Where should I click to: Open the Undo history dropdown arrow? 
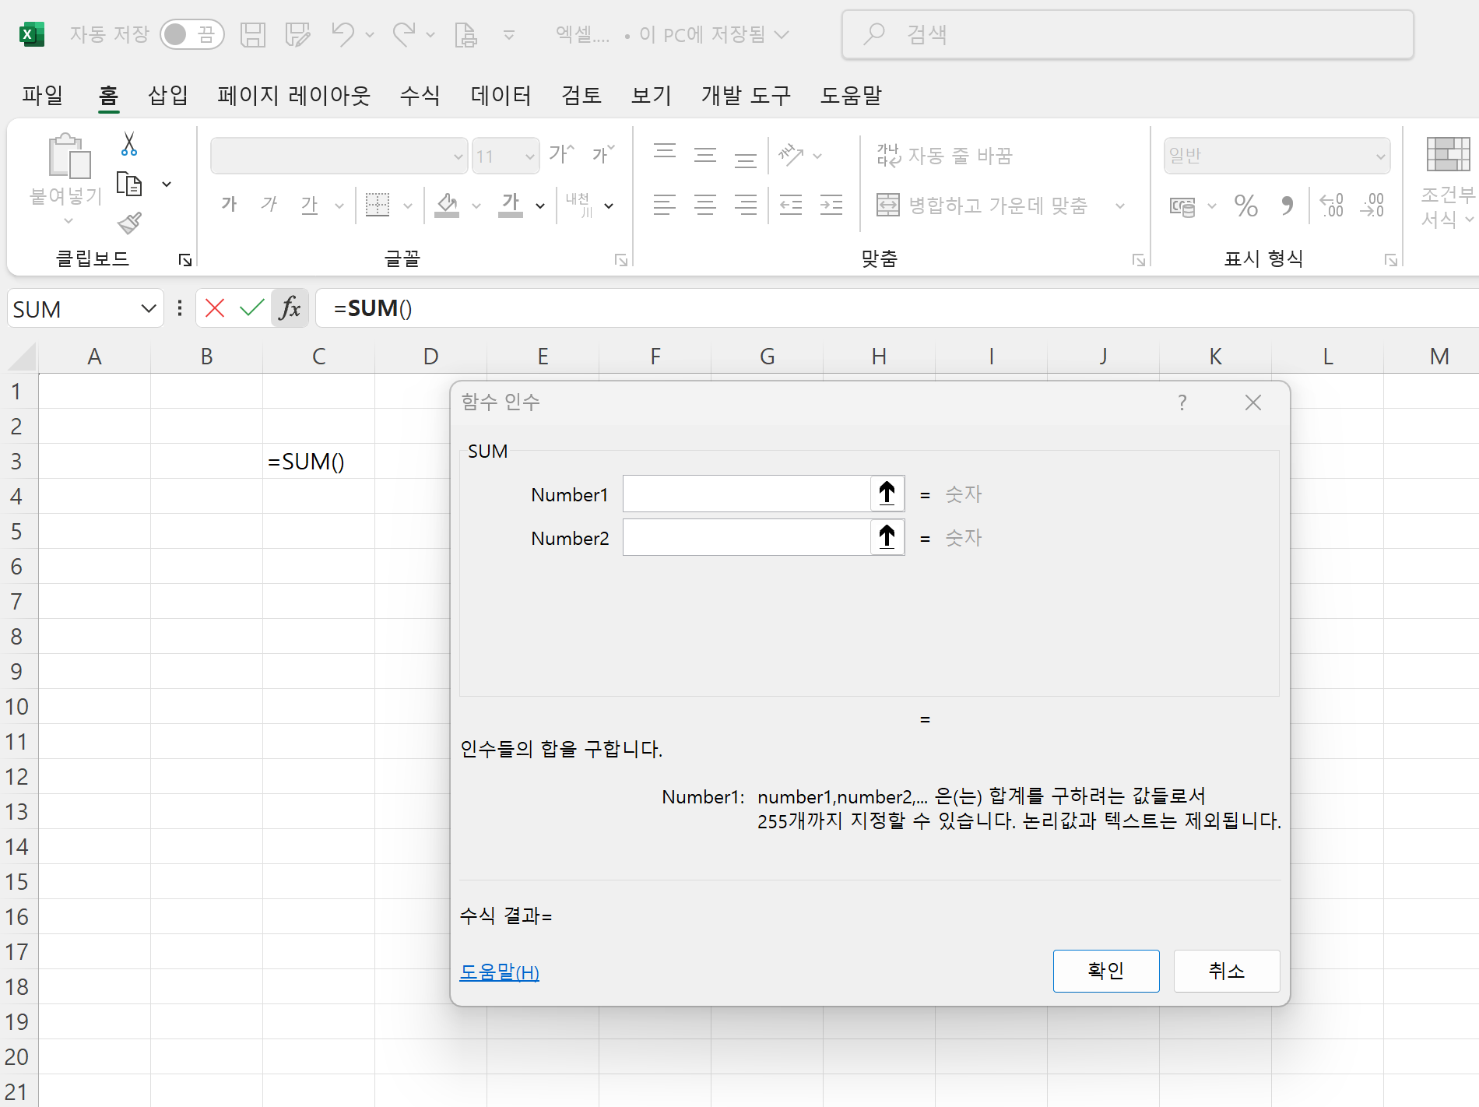370,35
